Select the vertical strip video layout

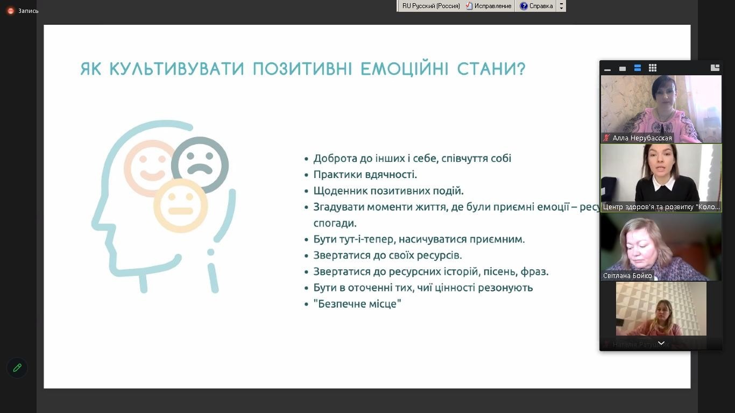tap(638, 68)
